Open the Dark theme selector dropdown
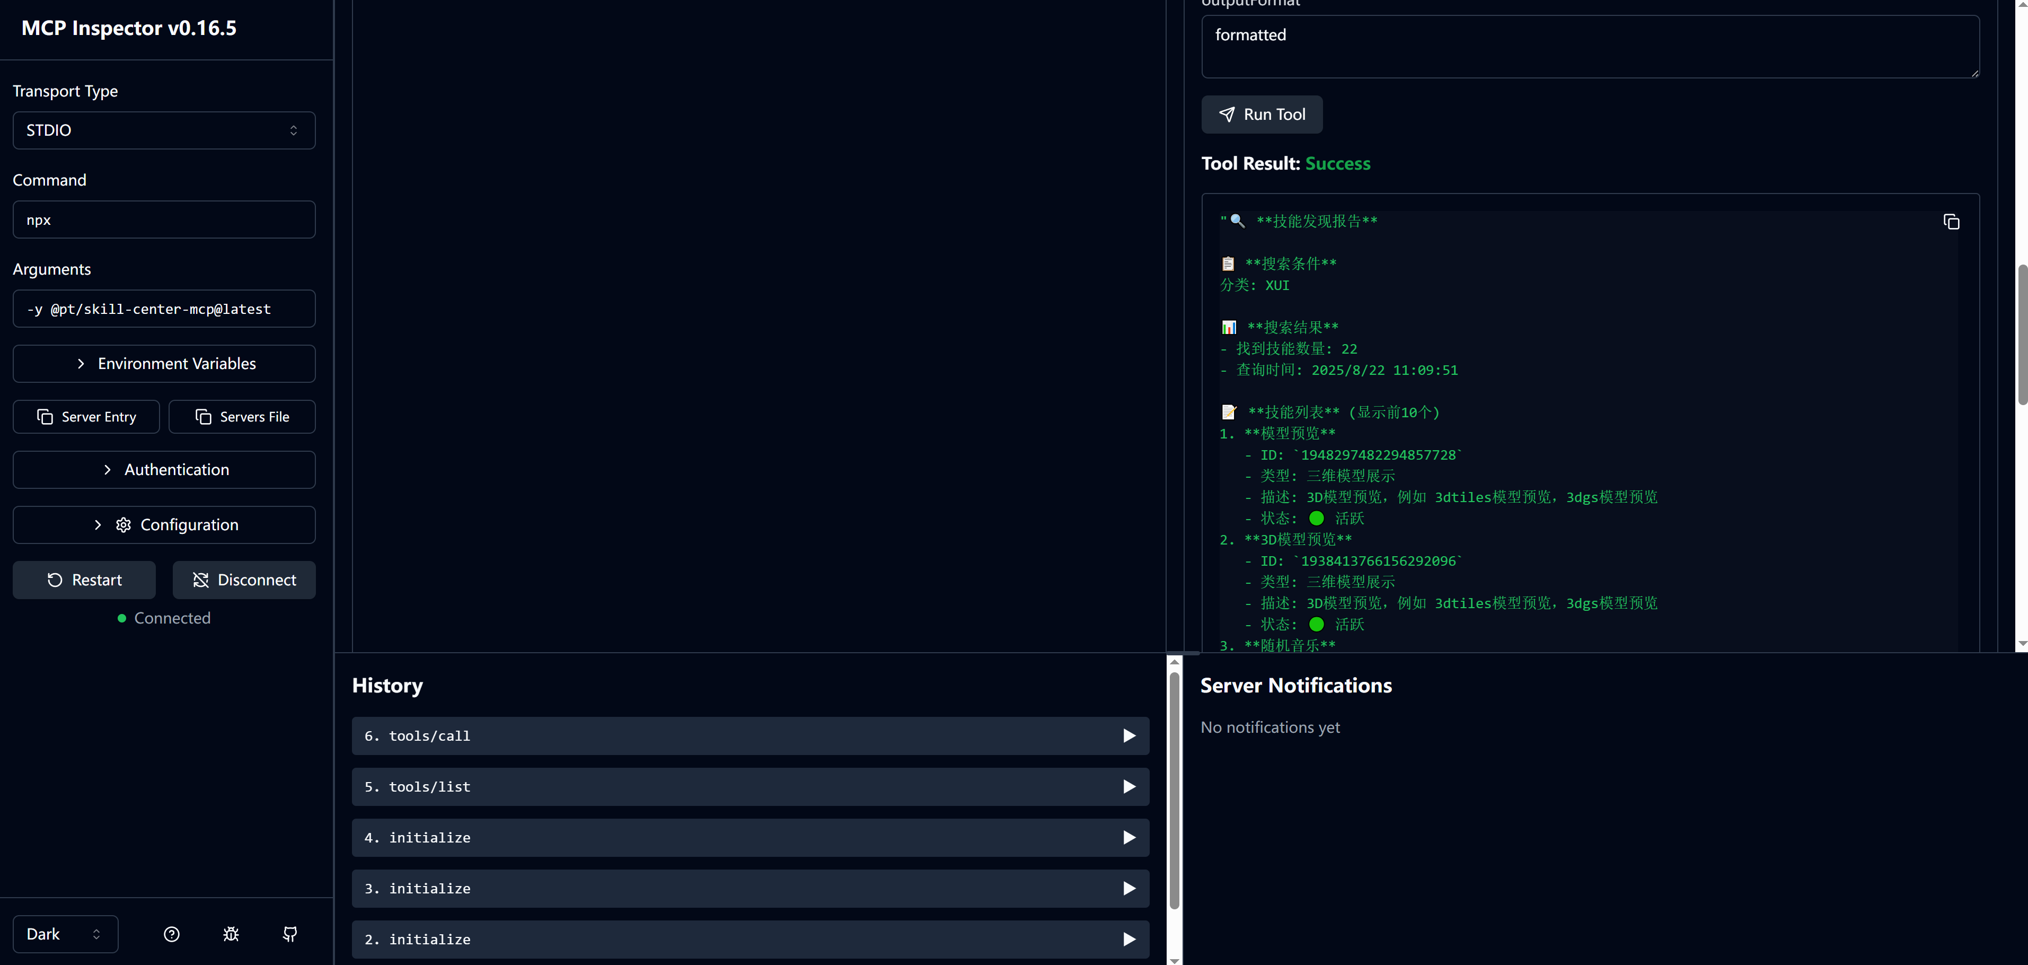Screen dimensions: 2028x965 65,934
